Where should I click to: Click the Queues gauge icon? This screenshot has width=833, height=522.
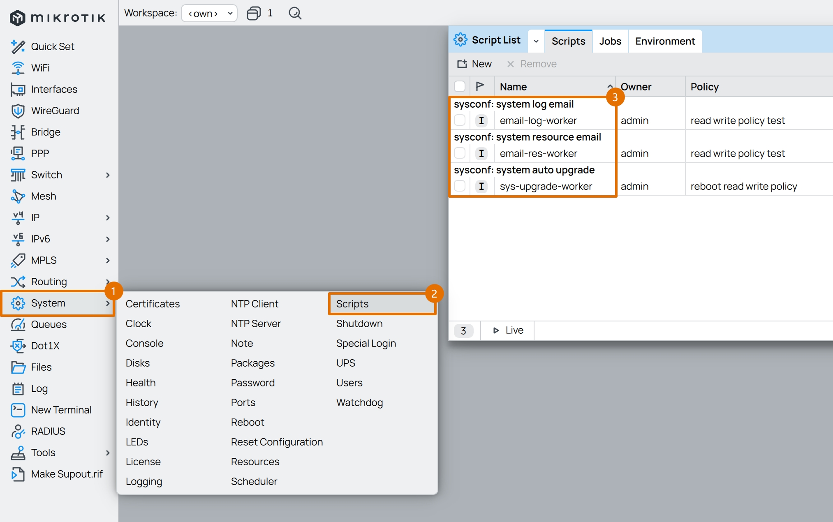(x=18, y=324)
